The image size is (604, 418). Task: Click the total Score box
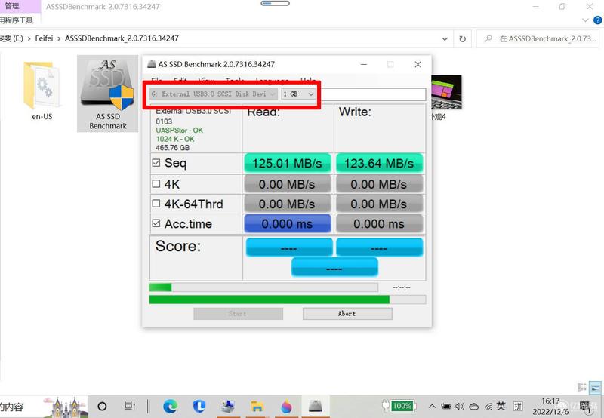pyautogui.click(x=334, y=267)
